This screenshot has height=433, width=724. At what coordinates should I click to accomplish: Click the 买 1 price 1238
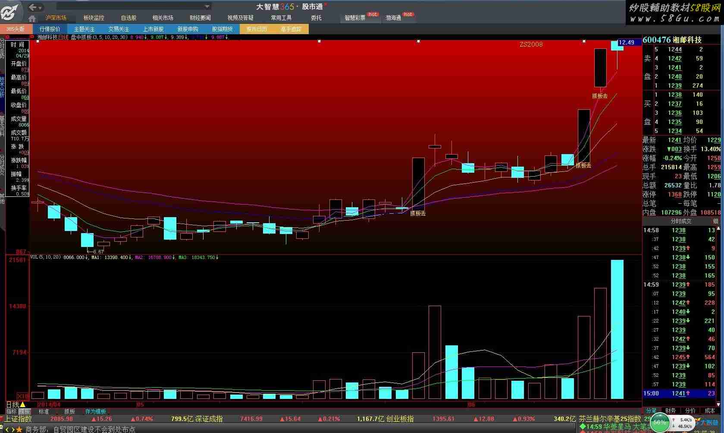675,95
